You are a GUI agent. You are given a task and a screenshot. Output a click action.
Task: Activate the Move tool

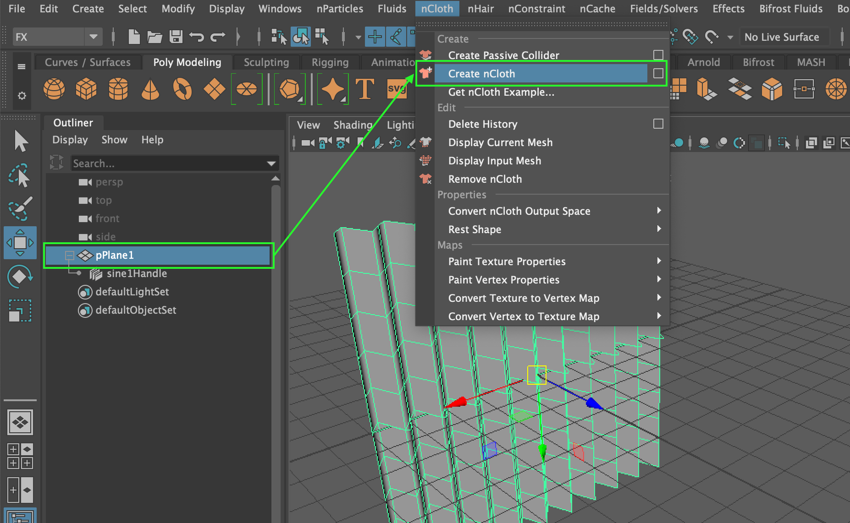pos(20,243)
